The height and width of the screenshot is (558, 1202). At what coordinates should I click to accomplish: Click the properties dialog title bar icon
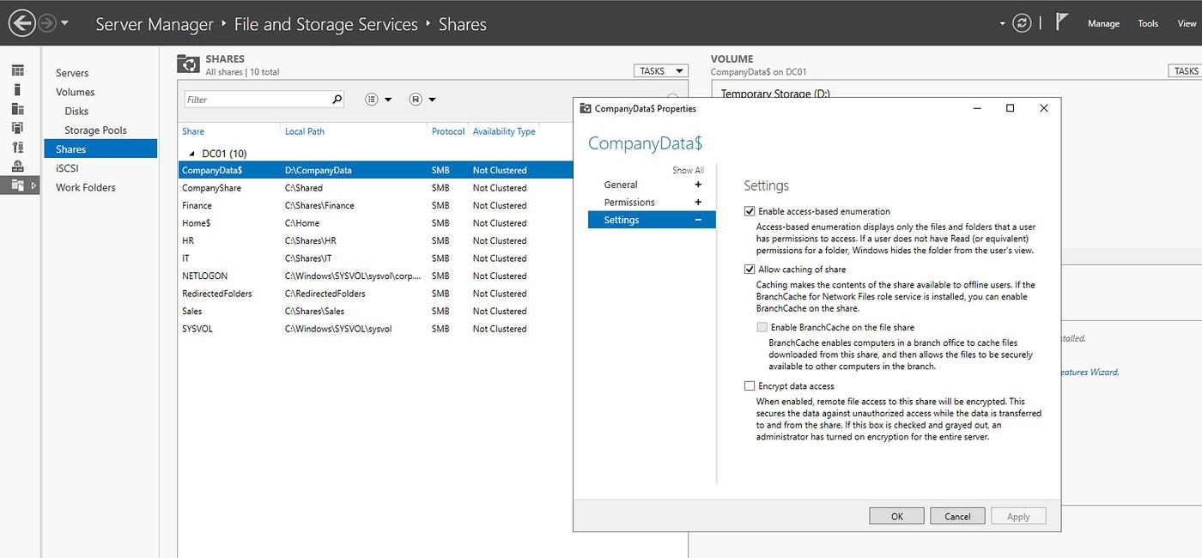(586, 108)
